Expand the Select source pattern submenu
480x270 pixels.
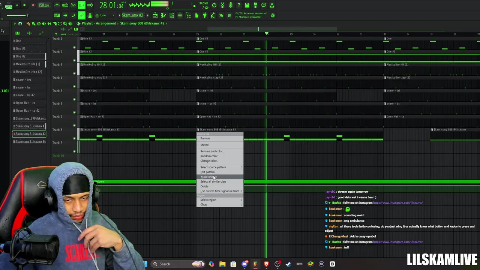pos(220,167)
